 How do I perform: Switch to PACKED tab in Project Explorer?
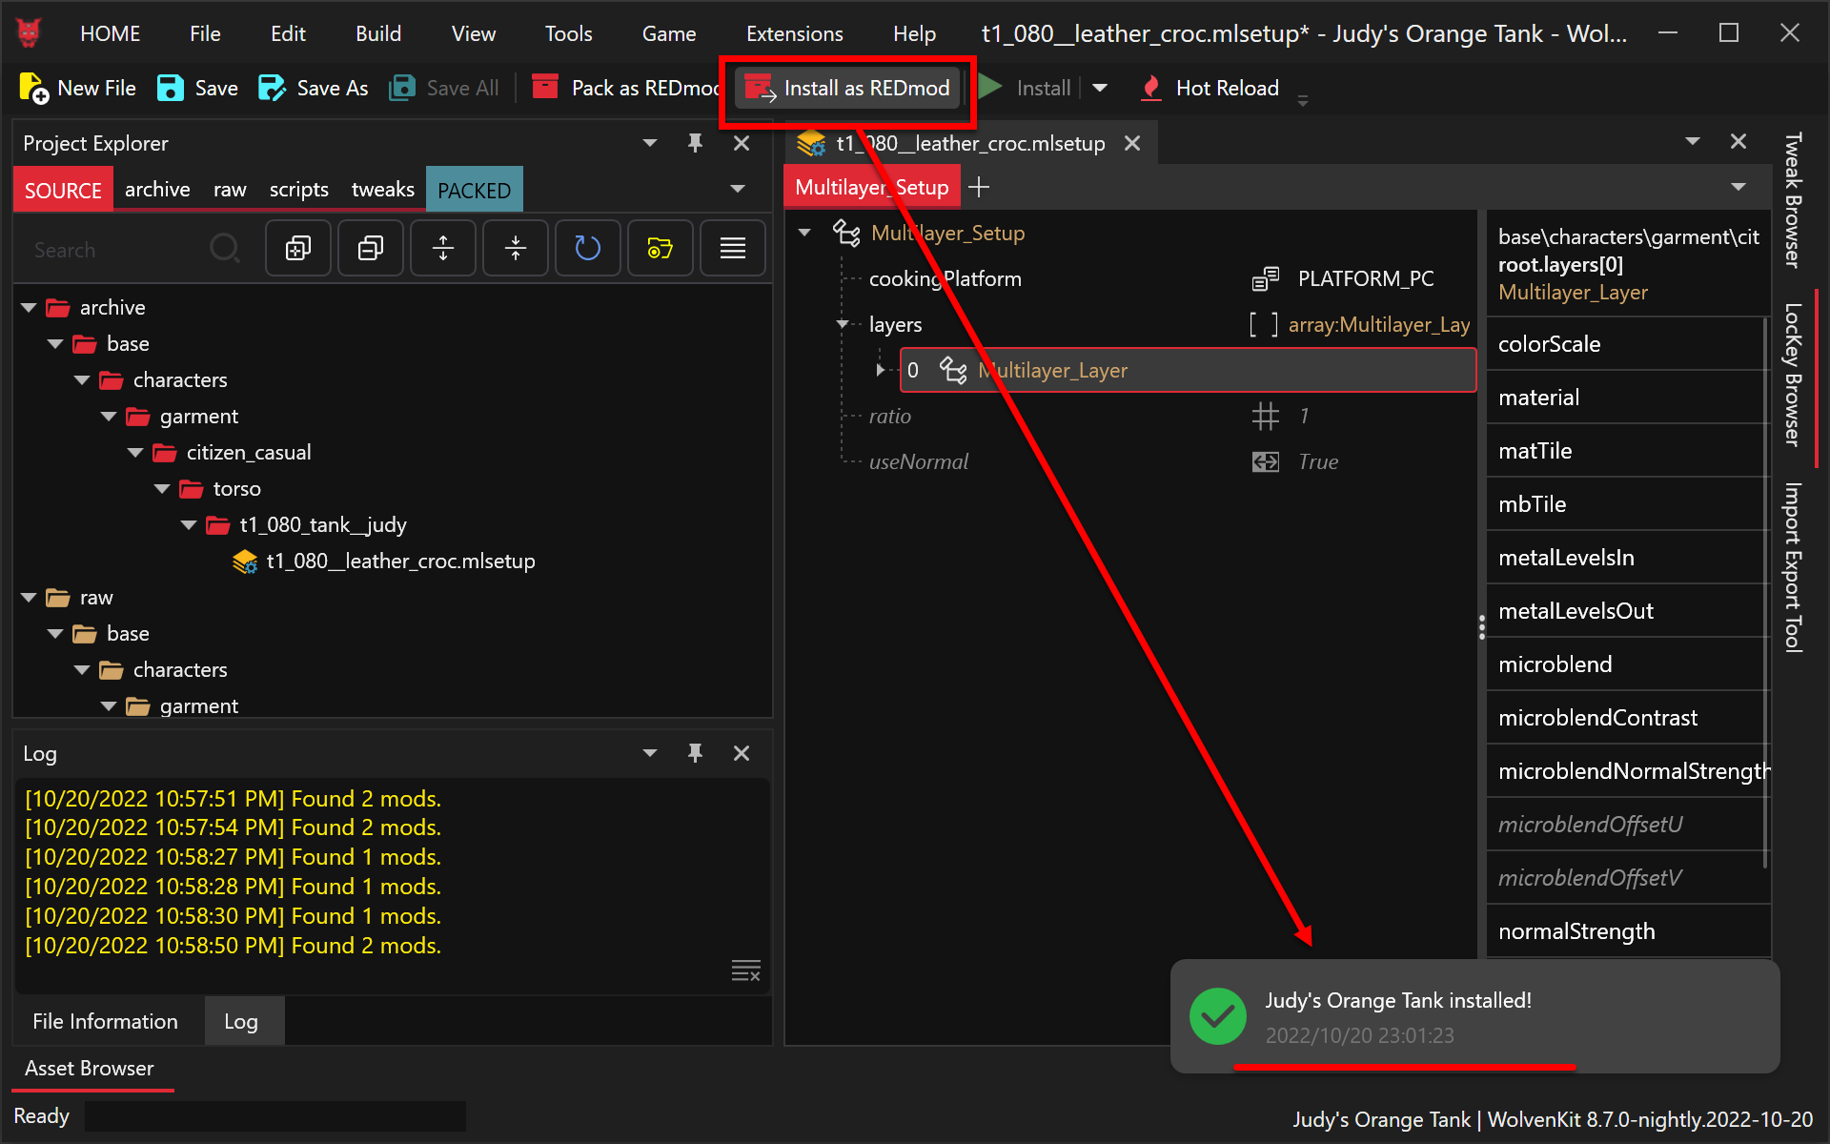pyautogui.click(x=474, y=190)
